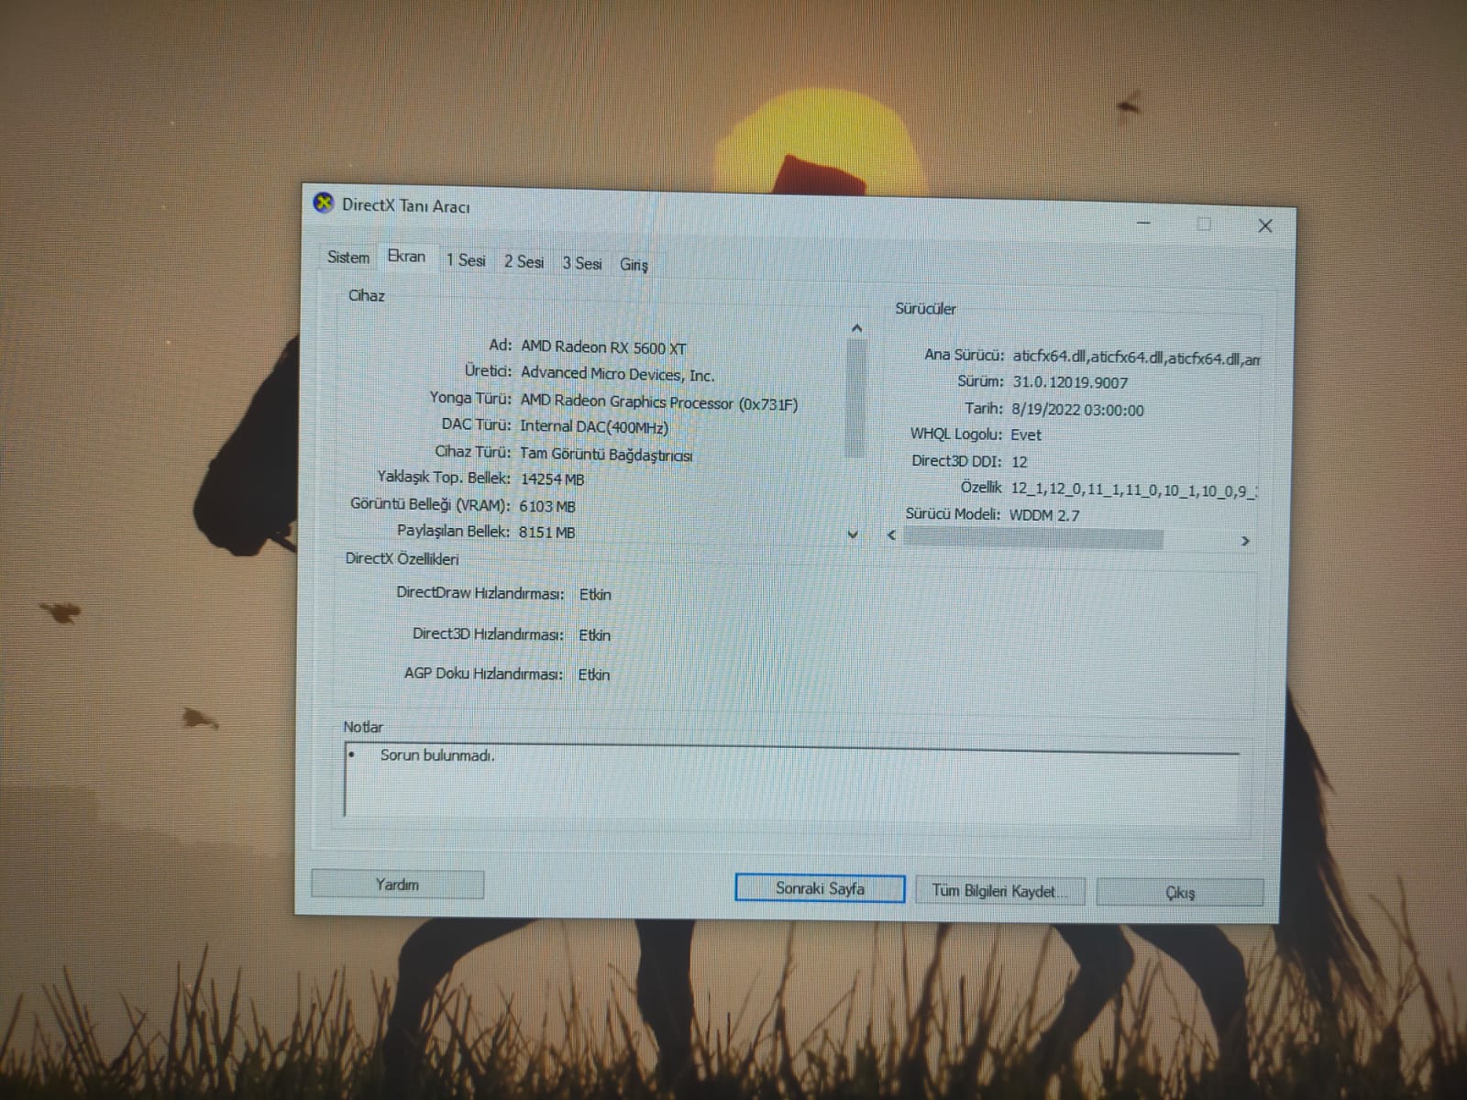Click the Sürüm value 31.0.12019.9007
The image size is (1467, 1100).
pyautogui.click(x=1070, y=383)
